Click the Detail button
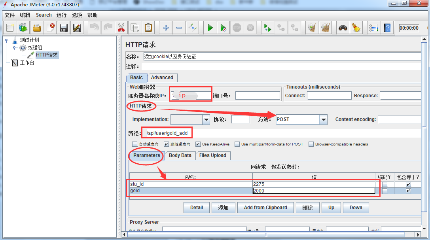 (197, 208)
